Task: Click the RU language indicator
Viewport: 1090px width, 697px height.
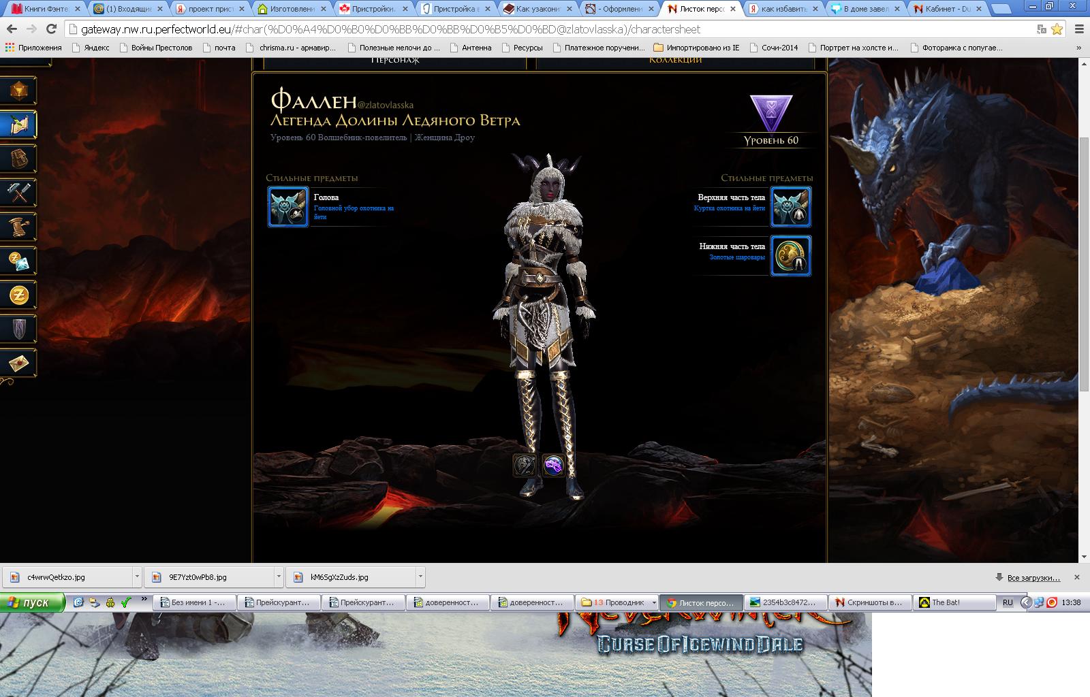Action: coord(1008,602)
